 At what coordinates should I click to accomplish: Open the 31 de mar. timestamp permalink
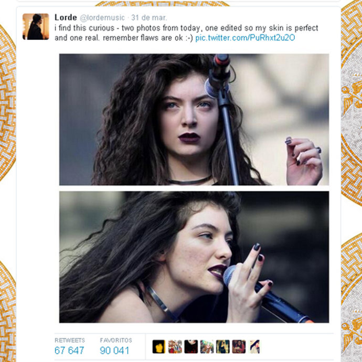click(x=149, y=18)
